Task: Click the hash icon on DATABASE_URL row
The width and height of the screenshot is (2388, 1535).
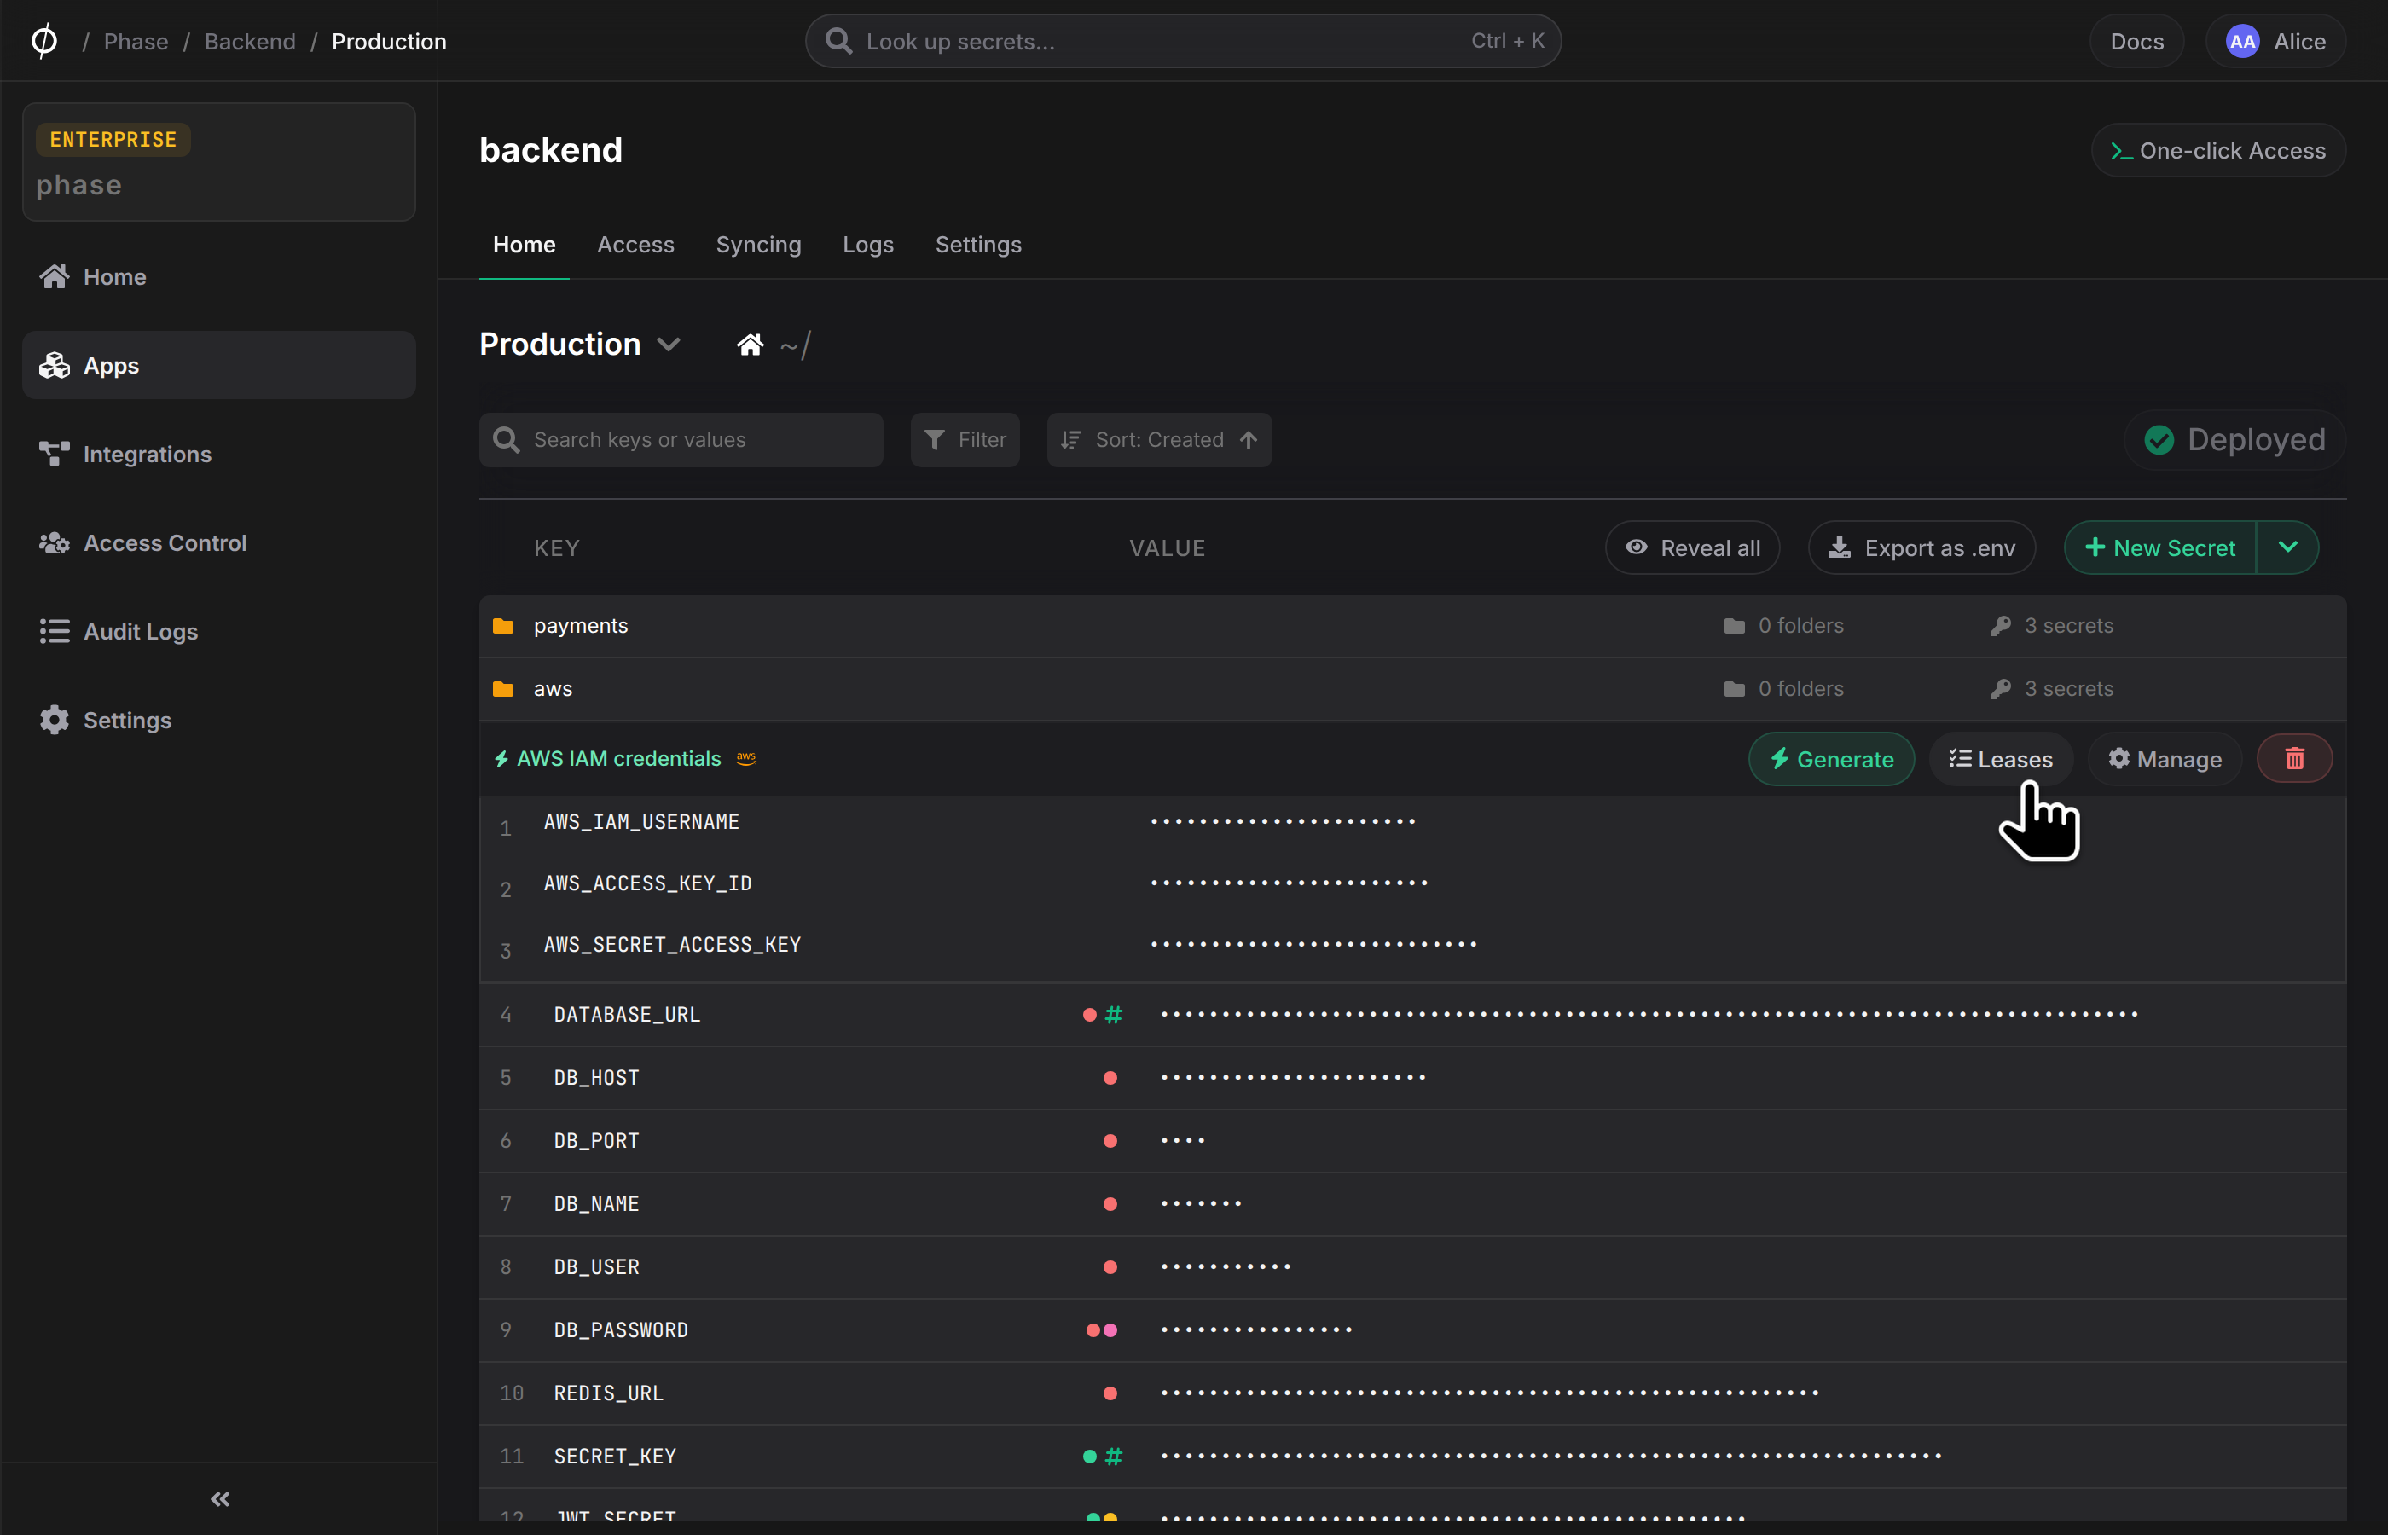Action: click(x=1113, y=1015)
